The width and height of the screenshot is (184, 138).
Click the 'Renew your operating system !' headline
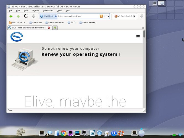(81, 54)
